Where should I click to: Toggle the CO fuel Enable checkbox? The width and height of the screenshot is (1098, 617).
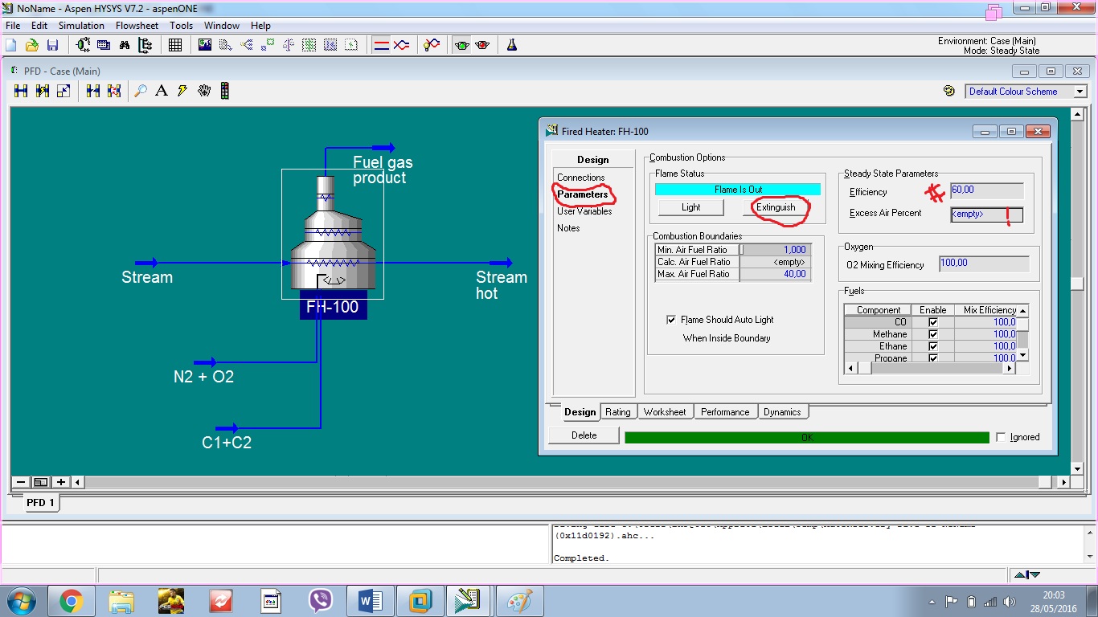(932, 322)
